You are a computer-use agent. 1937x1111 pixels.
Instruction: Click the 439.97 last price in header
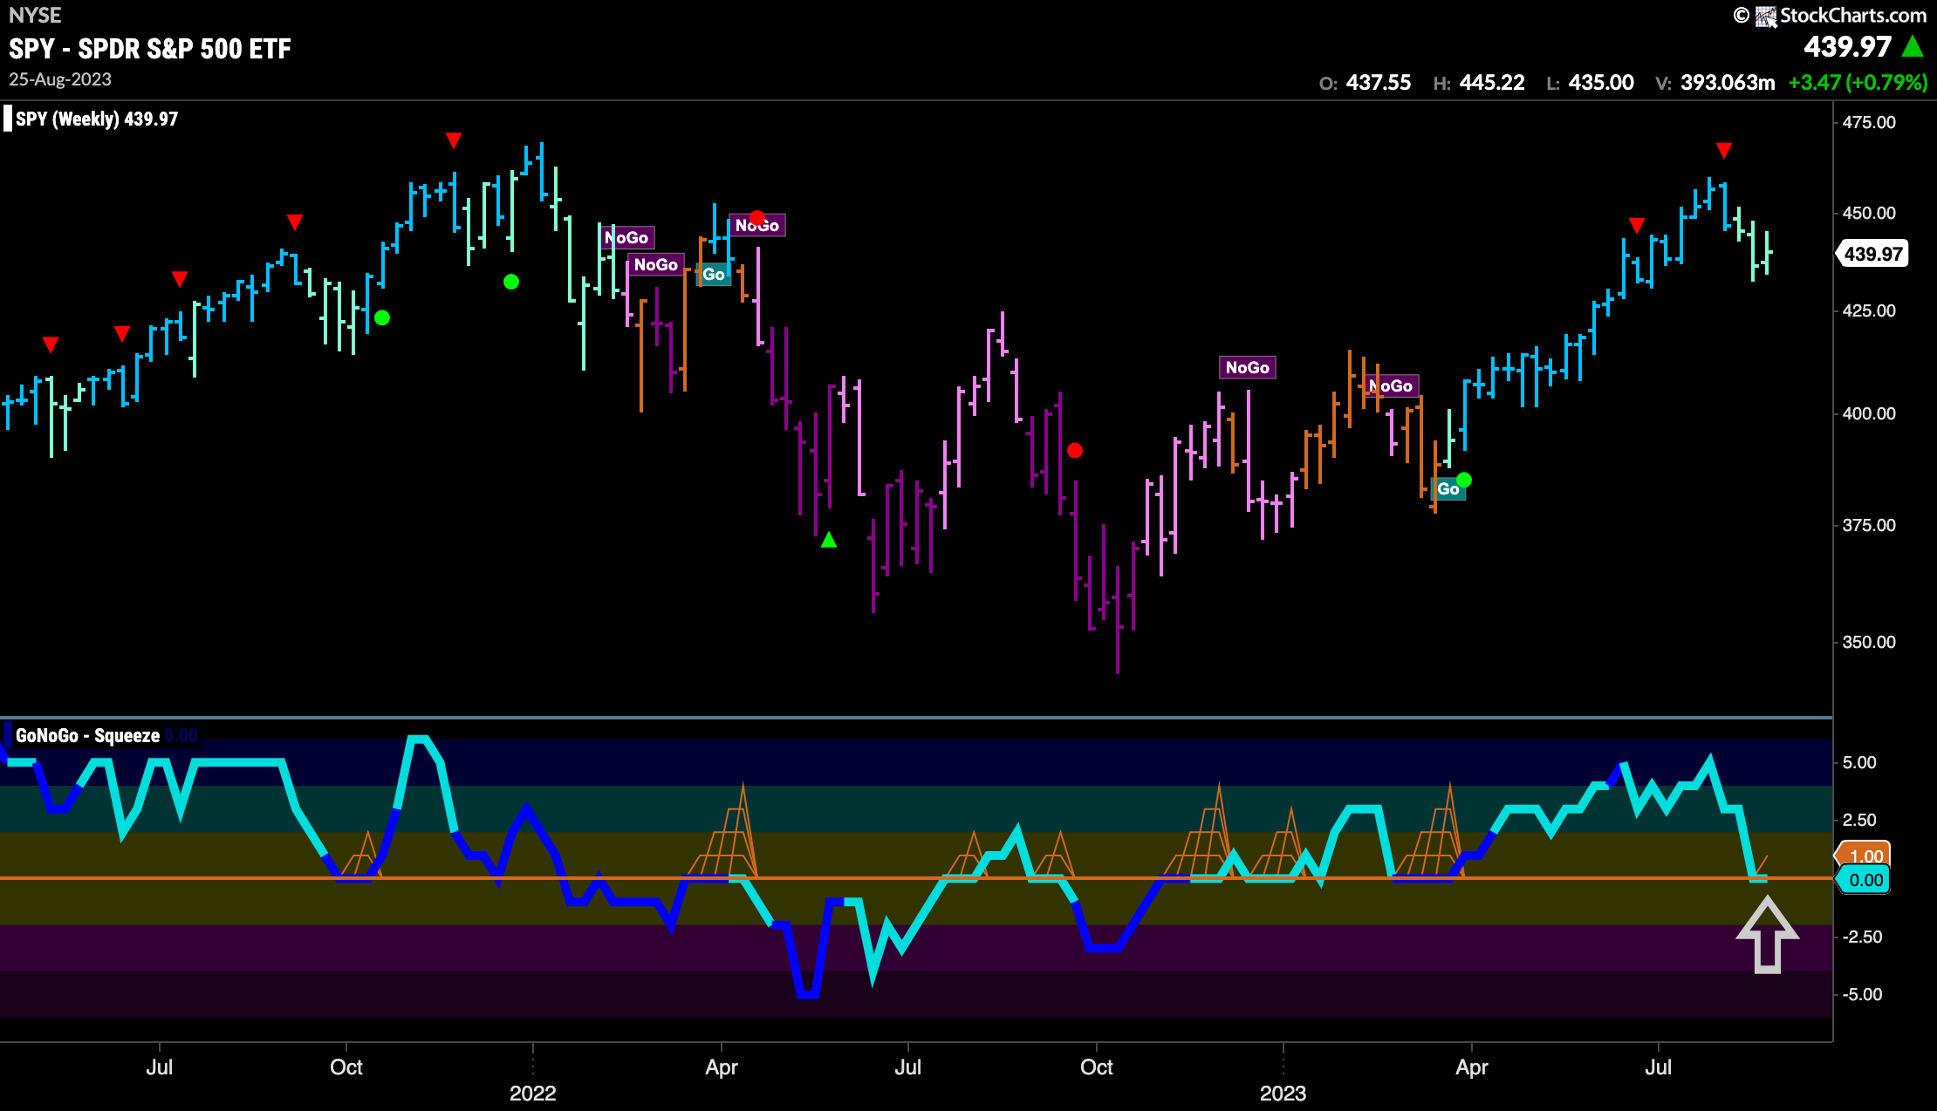pos(1847,47)
